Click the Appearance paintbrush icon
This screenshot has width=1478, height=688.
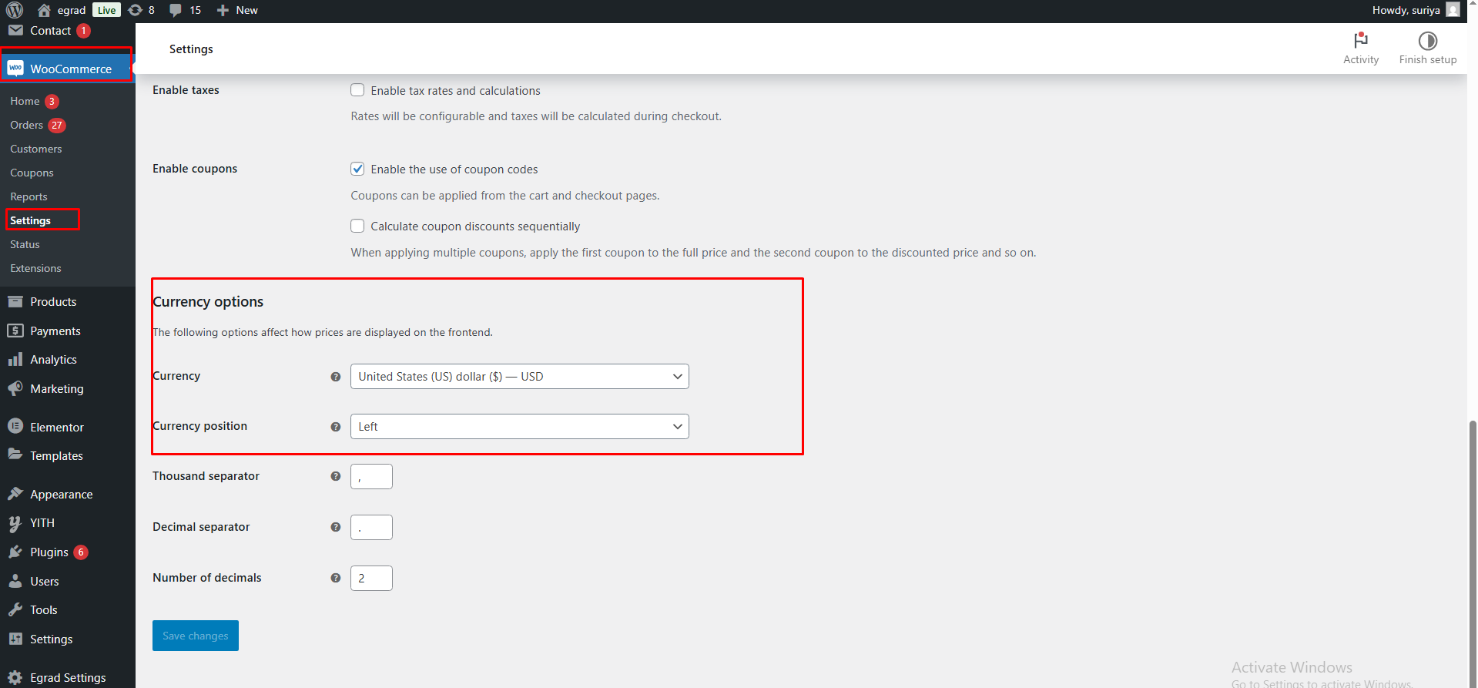(x=15, y=494)
